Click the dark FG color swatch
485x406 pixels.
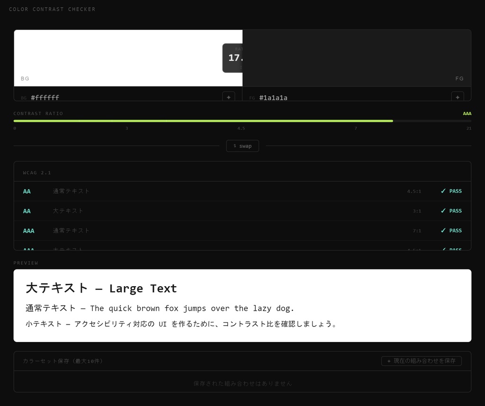[x=357, y=58]
